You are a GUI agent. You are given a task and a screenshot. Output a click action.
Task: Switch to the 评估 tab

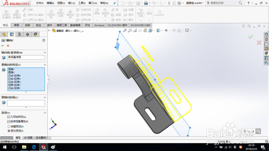pyautogui.click(x=87, y=25)
